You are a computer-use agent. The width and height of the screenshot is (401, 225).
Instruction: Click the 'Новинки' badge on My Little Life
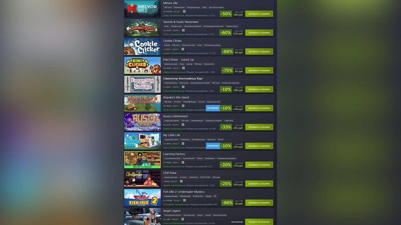(x=213, y=146)
